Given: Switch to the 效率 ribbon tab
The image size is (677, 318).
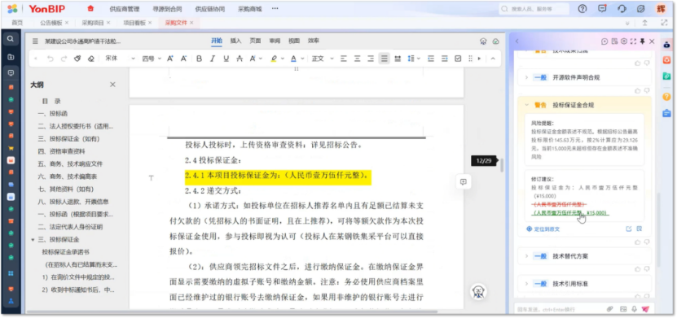Looking at the screenshot, I should pos(314,41).
